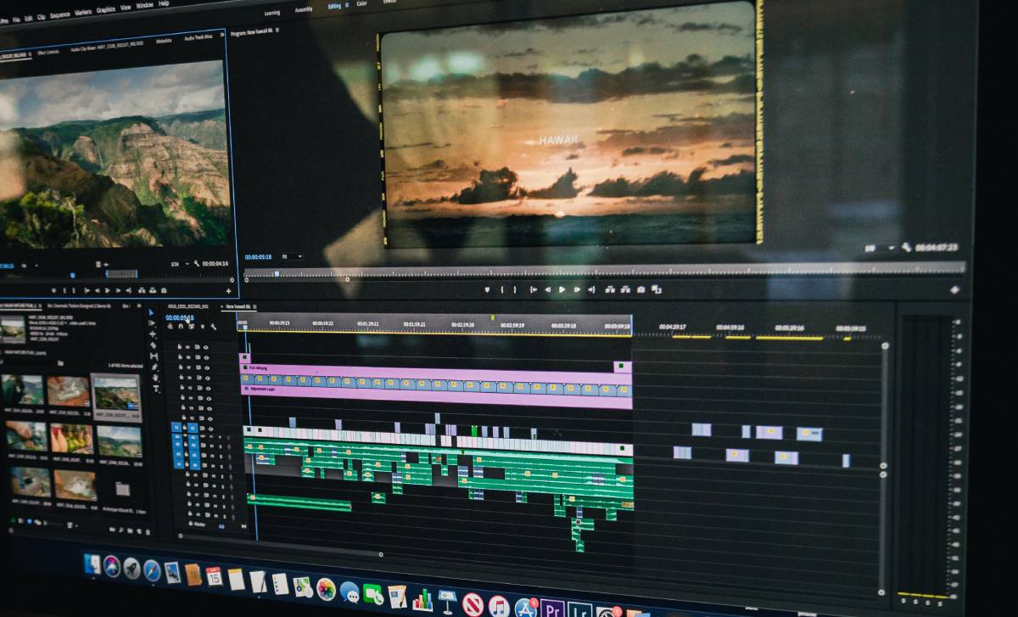
Task: Expand Source panel tabs overflow chevron
Action: [223, 35]
